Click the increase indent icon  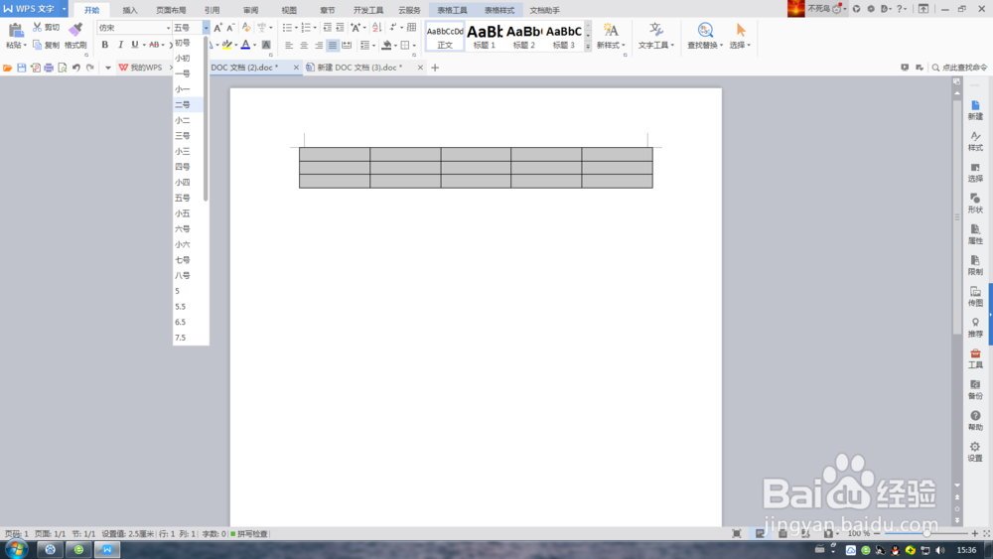[340, 27]
